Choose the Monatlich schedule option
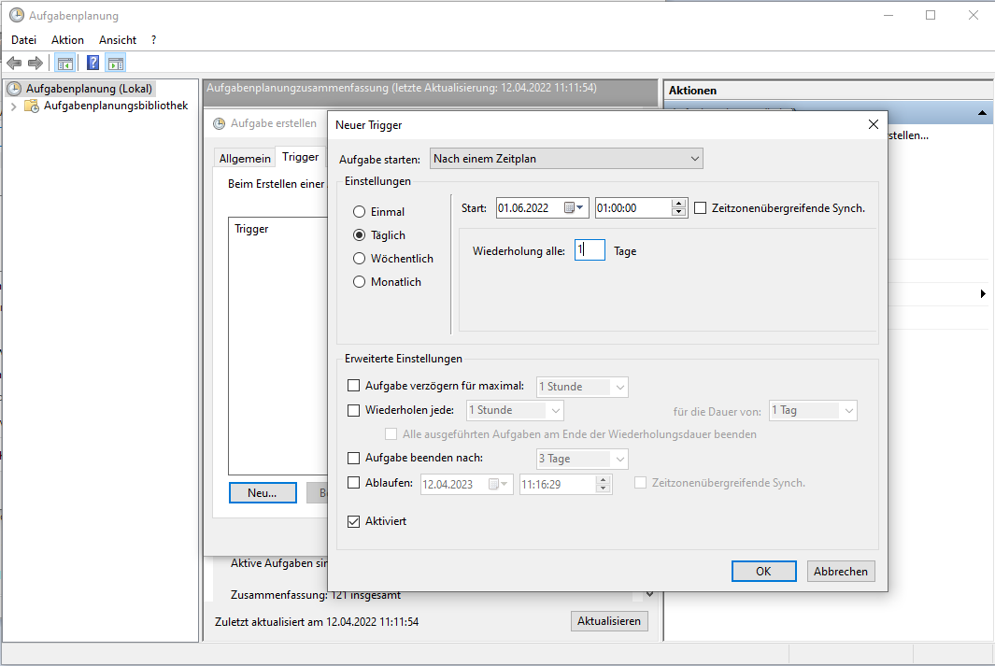The width and height of the screenshot is (995, 666). [359, 282]
